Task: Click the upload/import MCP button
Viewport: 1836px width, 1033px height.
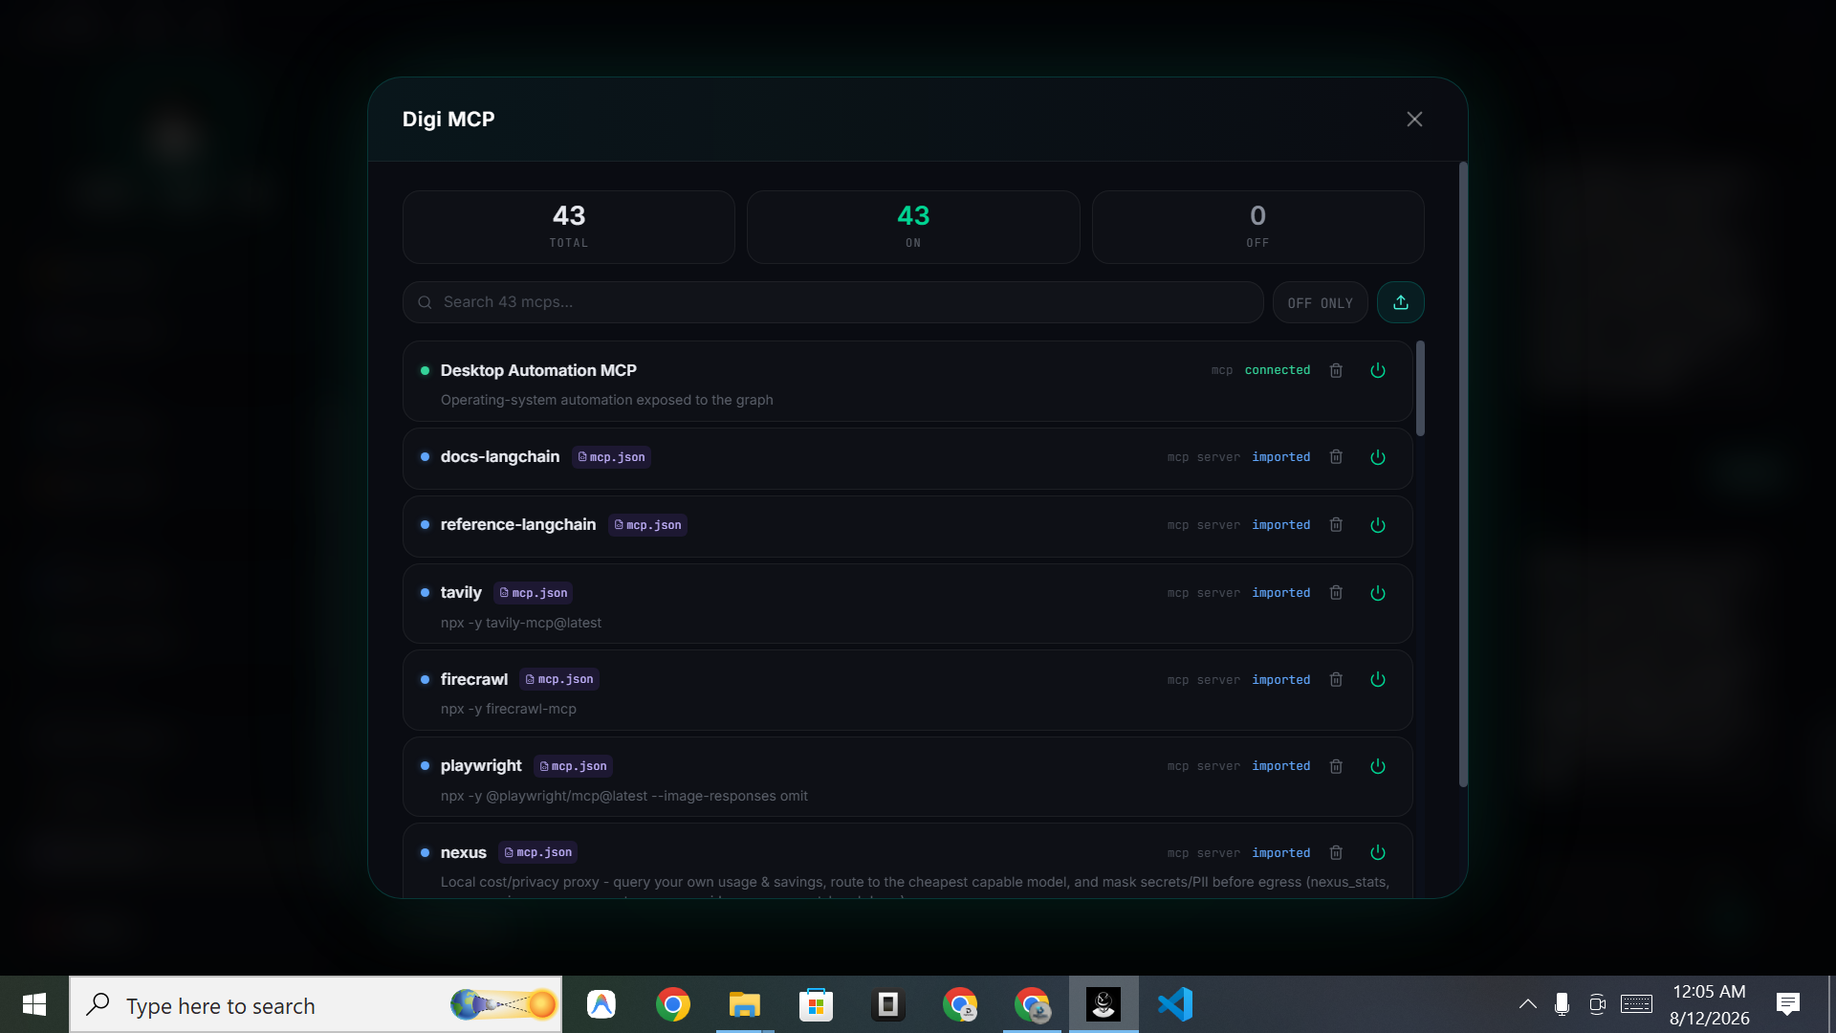Action: [1401, 302]
